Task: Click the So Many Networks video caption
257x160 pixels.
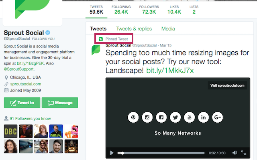Action: click(x=177, y=133)
